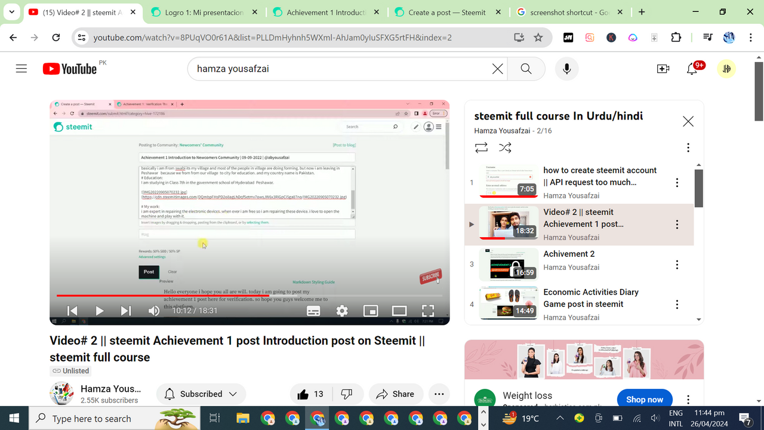Select playlist video 'Achivement 2'

[x=579, y=264]
